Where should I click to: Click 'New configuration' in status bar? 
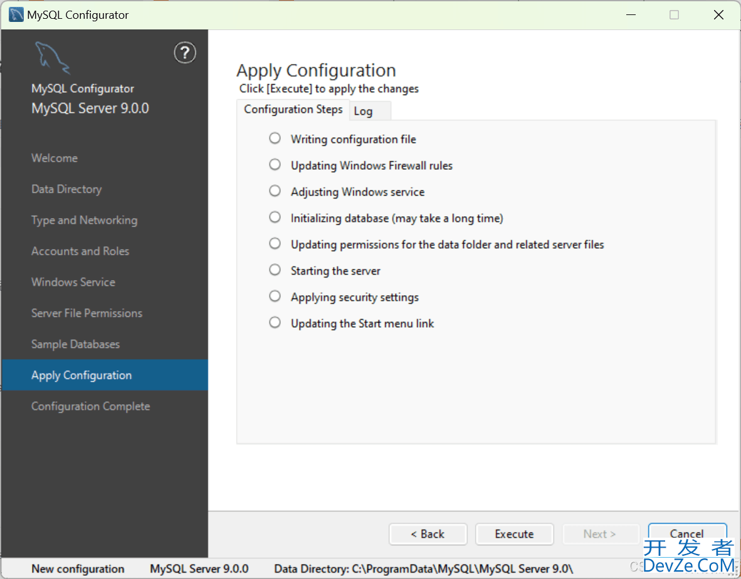coord(78,569)
